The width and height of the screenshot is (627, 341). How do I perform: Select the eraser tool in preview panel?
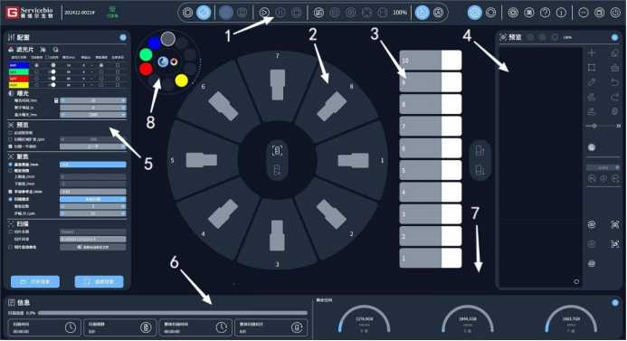point(615,52)
